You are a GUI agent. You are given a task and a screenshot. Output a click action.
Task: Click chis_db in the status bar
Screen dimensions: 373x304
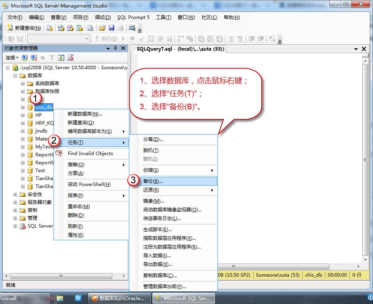click(x=313, y=275)
